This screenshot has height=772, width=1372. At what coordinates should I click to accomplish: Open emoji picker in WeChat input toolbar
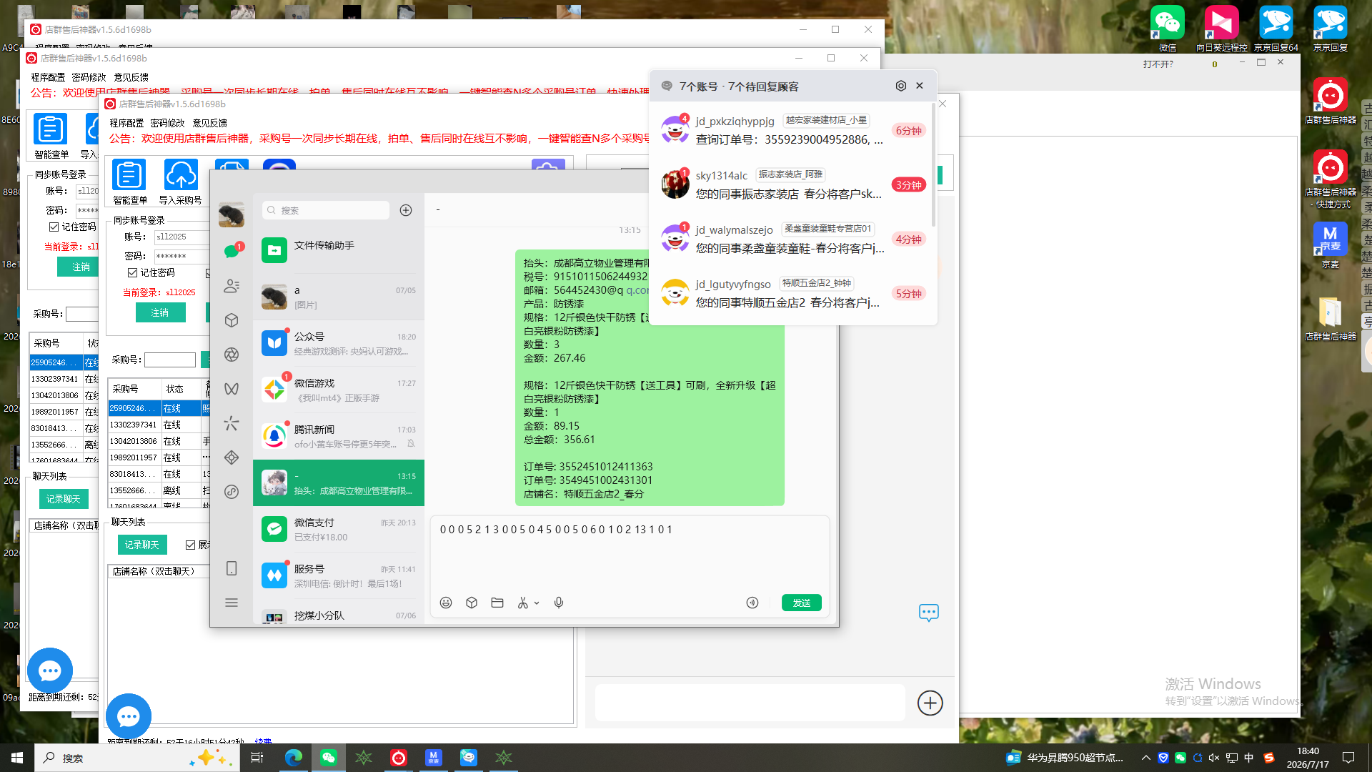click(x=446, y=603)
